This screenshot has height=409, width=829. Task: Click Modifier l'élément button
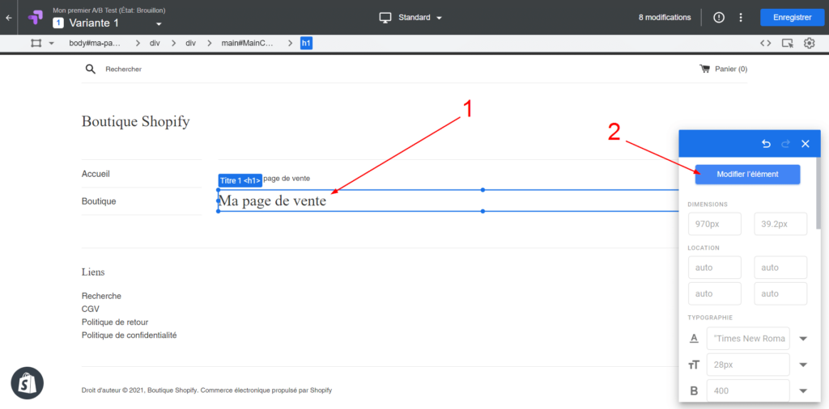(747, 174)
